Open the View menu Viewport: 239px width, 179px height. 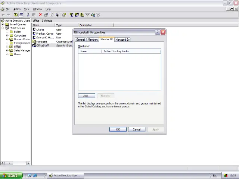point(27,9)
